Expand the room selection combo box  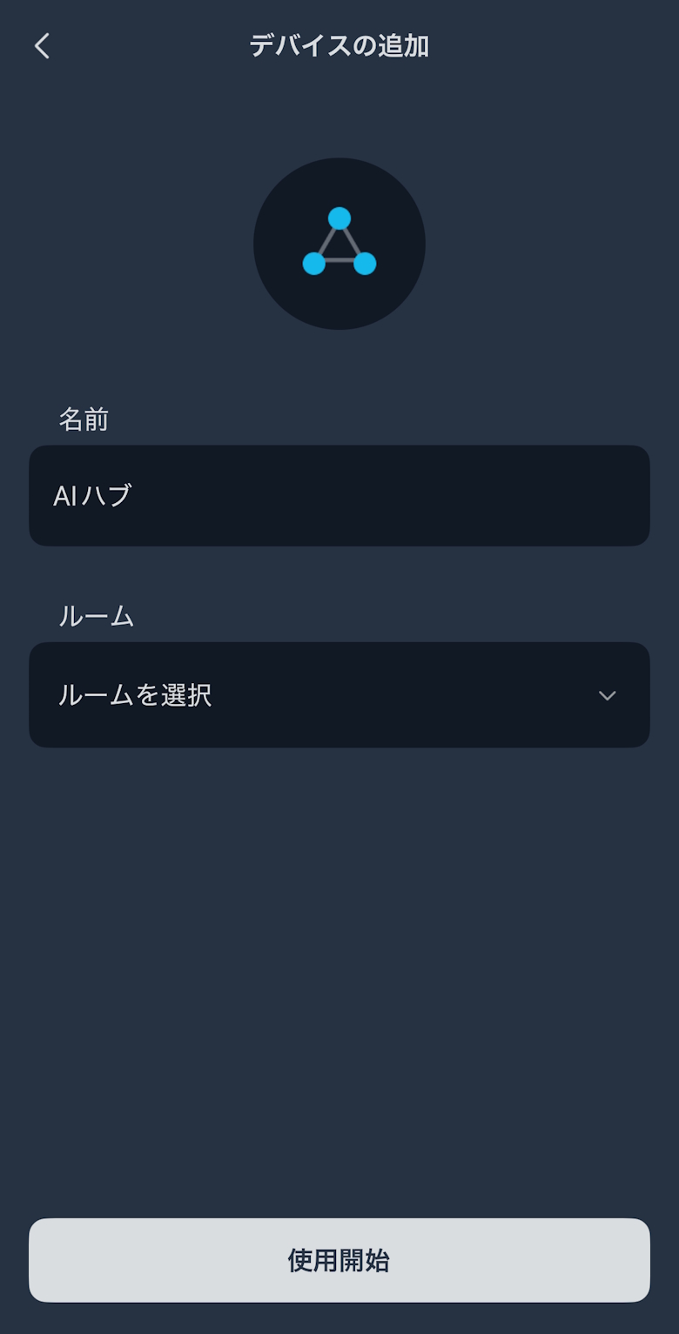click(x=435, y=695)
